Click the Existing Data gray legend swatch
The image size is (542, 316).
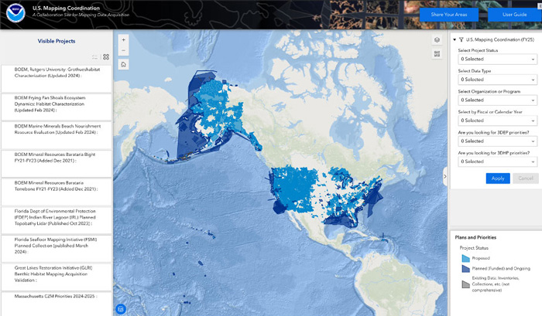(465, 284)
